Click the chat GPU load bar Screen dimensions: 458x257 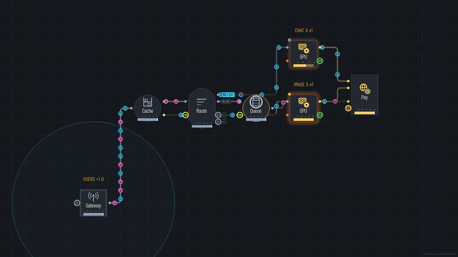point(303,66)
